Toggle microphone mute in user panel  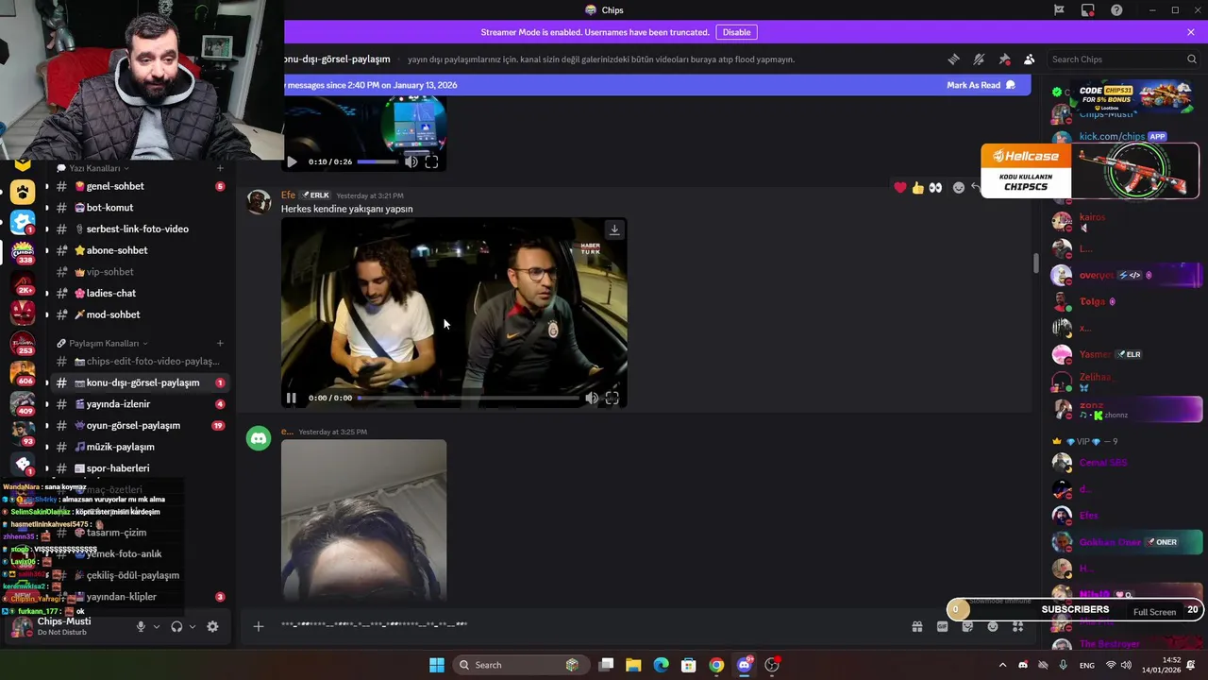141,626
